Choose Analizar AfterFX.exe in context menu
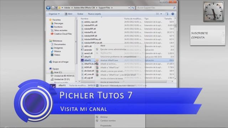Viewport: 228px width, 128px height. 109,60
